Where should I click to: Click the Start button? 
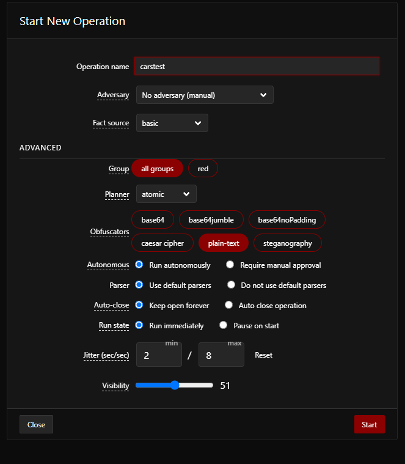pos(369,424)
